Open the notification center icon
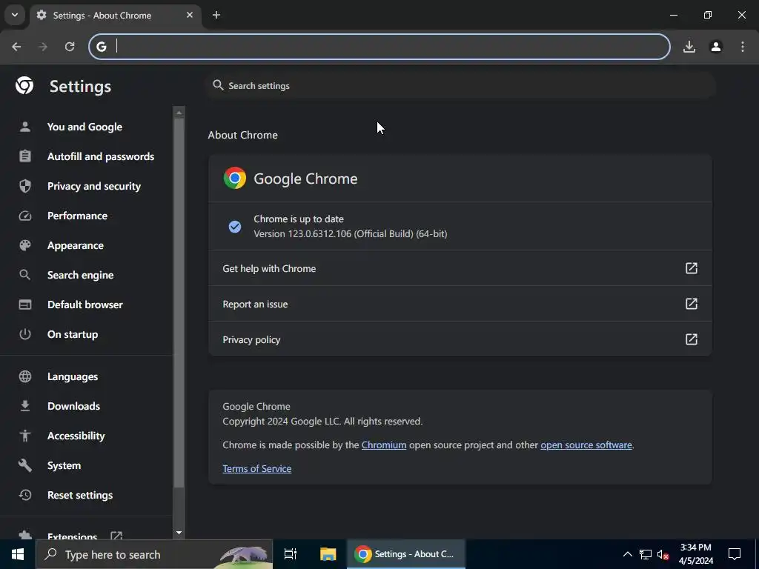This screenshot has height=569, width=759. coord(735,554)
